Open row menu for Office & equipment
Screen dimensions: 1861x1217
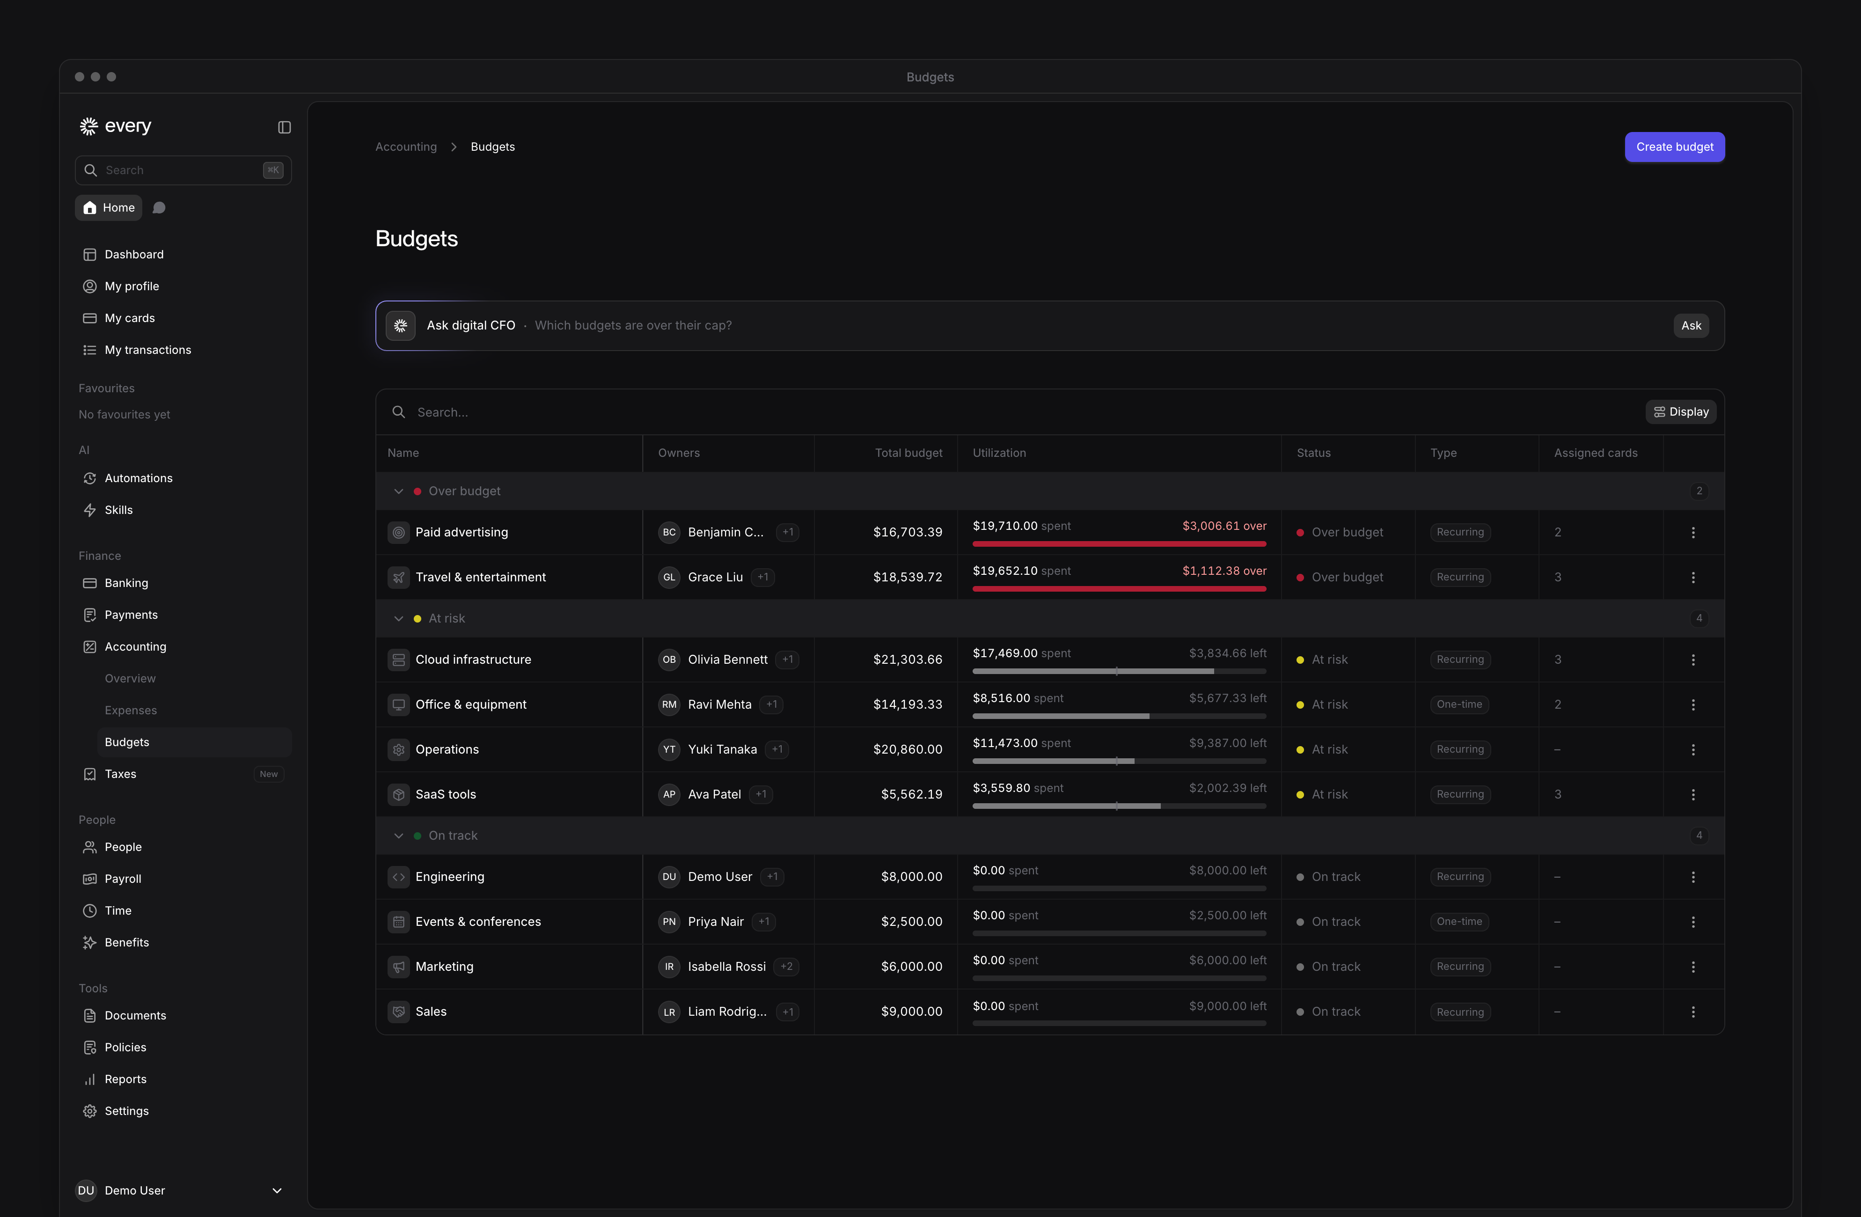1693,705
